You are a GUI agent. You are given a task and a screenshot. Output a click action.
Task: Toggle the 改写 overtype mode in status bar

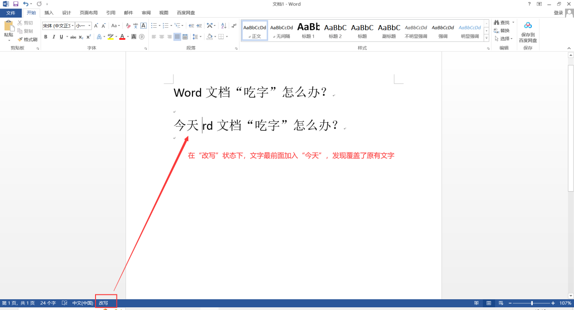(104, 303)
